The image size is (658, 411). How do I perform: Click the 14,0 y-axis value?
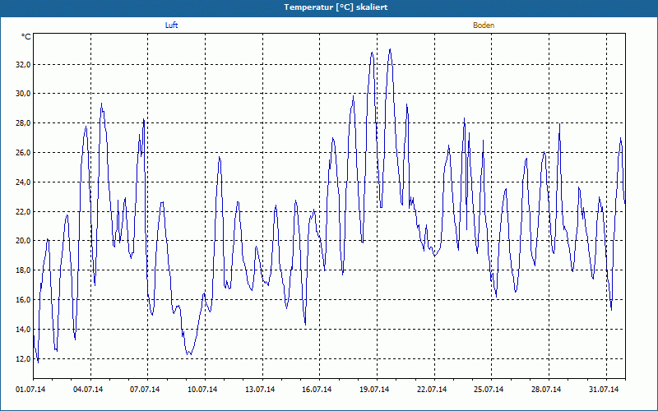tap(23, 330)
